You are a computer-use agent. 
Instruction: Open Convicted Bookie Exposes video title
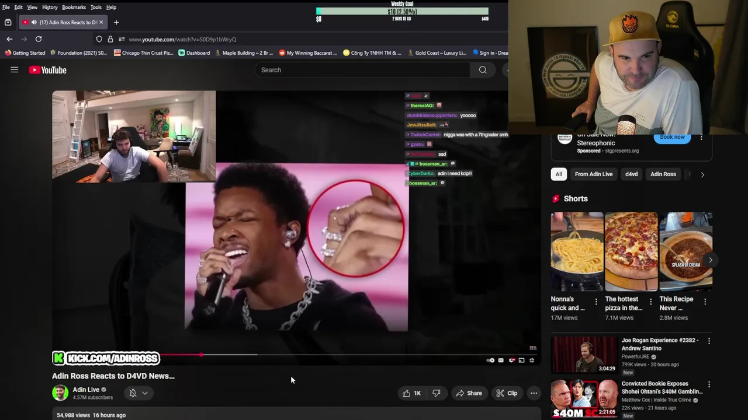tap(662, 388)
